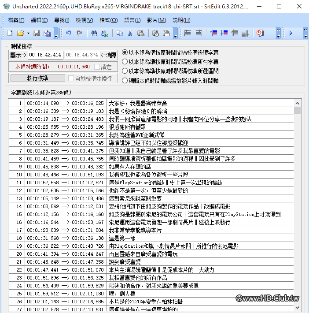Screen dimensions: 309x313
Task: Click the red-blue insert-line-above icon
Action: pyautogui.click(x=213, y=33)
